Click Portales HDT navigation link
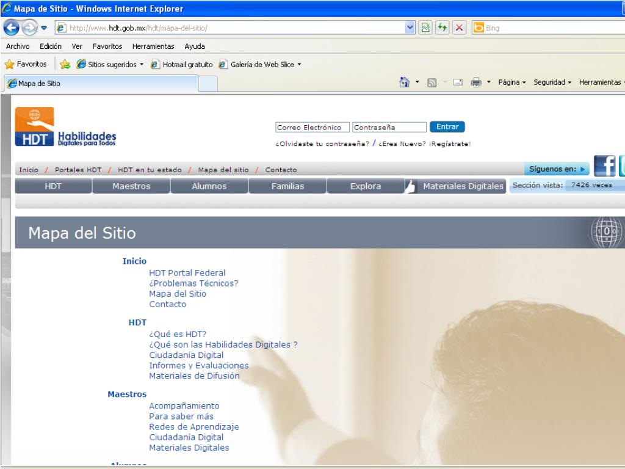Viewport: 625px width, 469px height. [x=78, y=170]
